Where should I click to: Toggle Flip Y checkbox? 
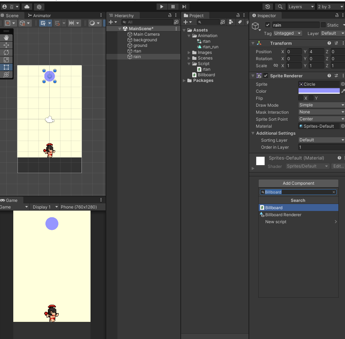[311, 98]
